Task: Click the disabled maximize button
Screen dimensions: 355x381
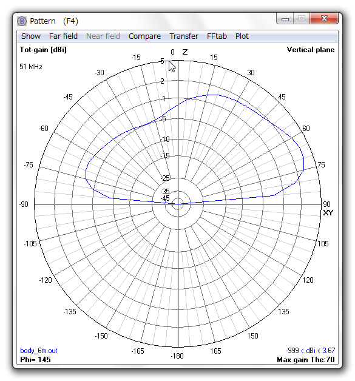Action: click(x=302, y=19)
